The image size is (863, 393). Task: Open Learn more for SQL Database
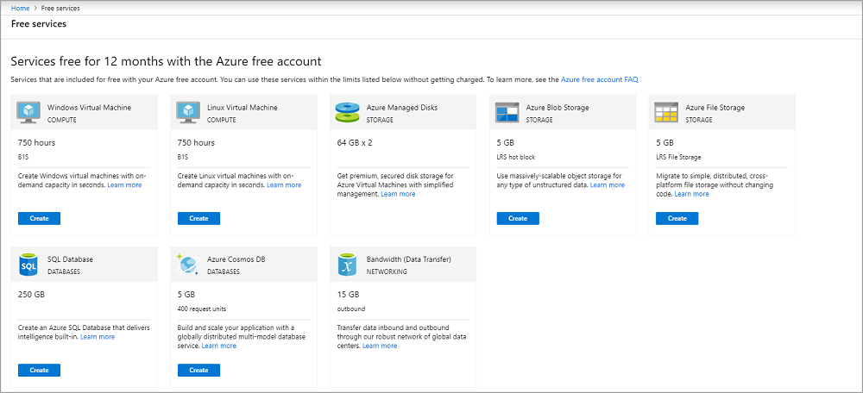98,337
